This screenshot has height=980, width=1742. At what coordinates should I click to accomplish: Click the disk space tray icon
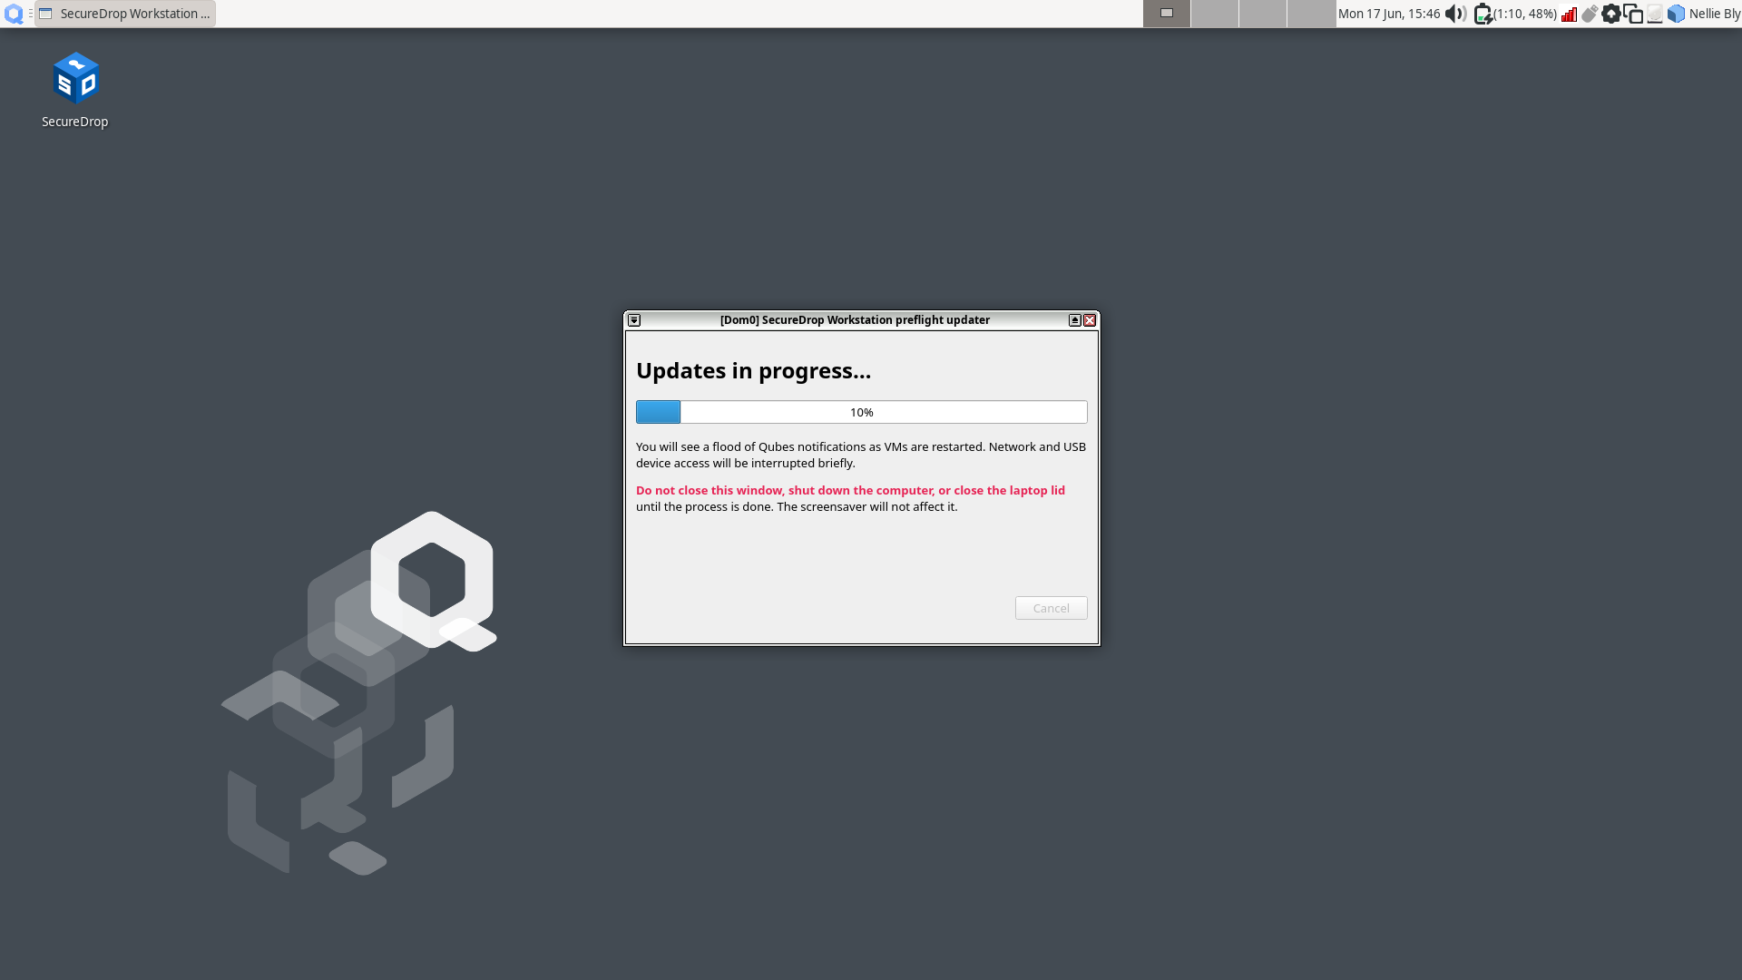tap(1655, 14)
